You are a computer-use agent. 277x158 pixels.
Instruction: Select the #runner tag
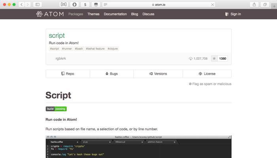[67, 49]
